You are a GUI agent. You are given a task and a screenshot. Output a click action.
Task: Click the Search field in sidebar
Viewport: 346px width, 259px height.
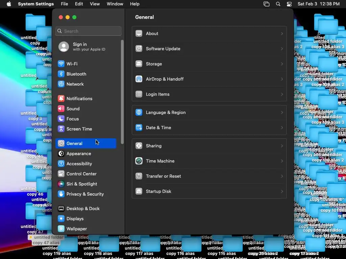point(88,31)
